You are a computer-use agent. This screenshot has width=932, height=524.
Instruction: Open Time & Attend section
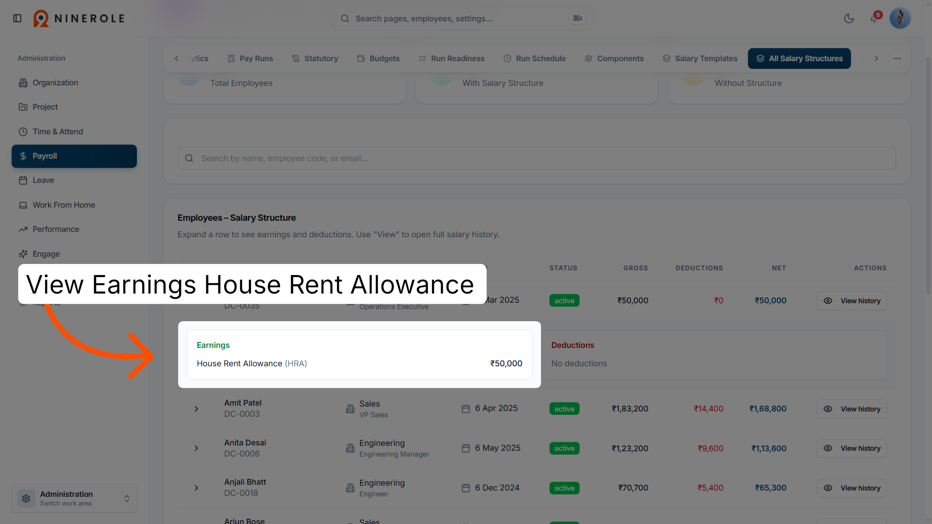[x=74, y=131]
